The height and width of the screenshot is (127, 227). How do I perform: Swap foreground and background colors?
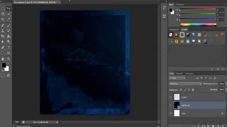[8, 64]
